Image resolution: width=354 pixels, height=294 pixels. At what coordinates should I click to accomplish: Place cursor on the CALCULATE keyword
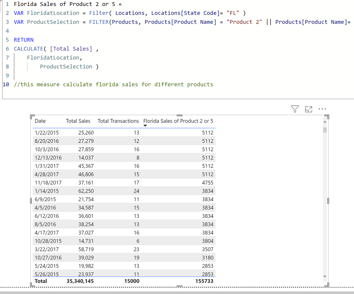pos(28,49)
